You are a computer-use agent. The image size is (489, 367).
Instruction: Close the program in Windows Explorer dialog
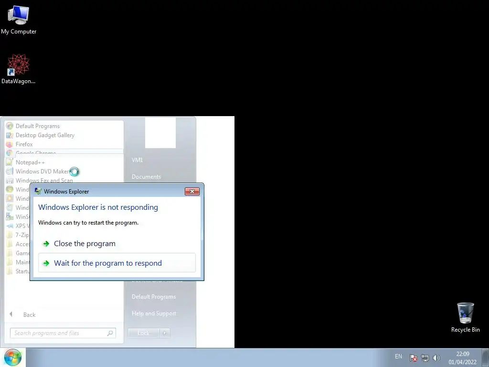(x=117, y=244)
